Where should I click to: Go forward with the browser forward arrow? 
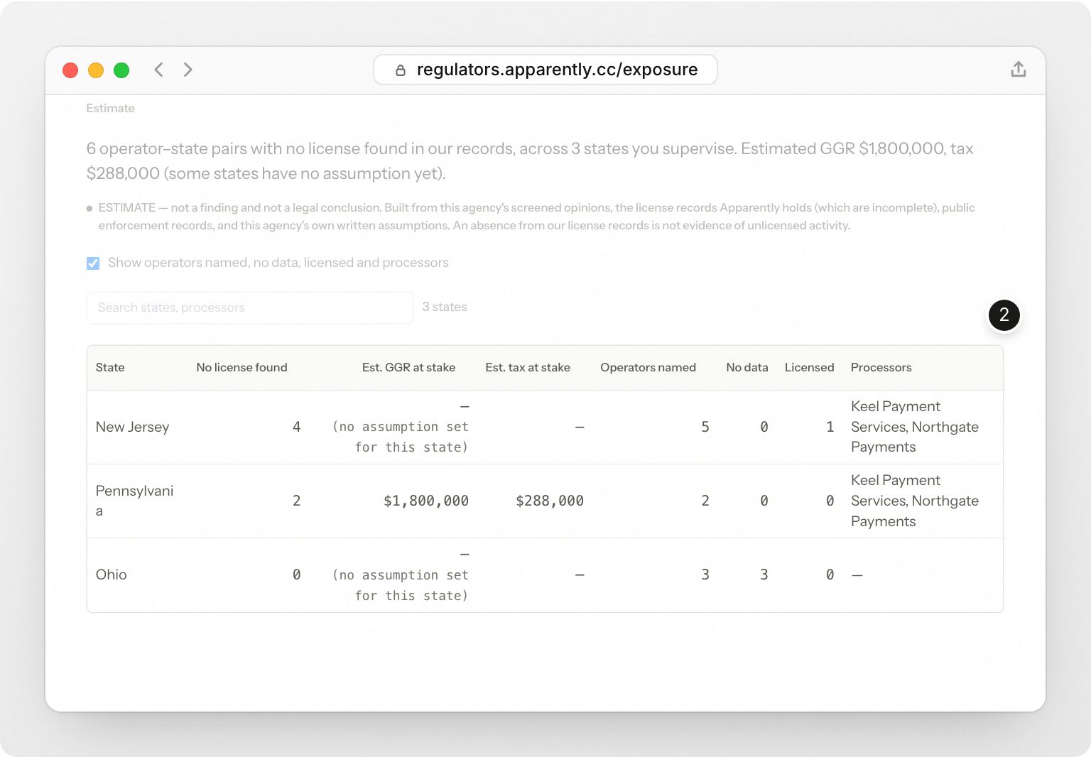click(188, 70)
